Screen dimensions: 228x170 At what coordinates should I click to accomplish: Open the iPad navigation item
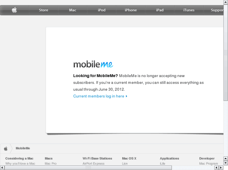point(160,10)
